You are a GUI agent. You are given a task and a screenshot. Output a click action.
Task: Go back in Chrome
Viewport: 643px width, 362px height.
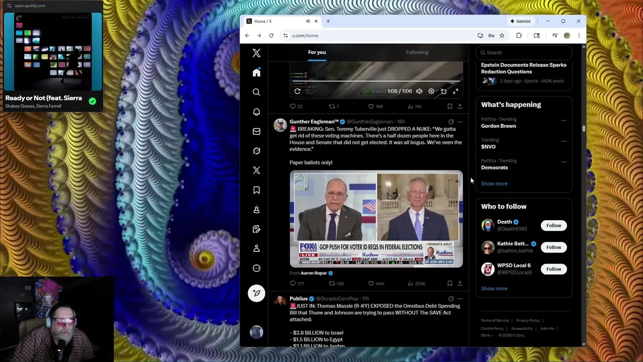(247, 36)
